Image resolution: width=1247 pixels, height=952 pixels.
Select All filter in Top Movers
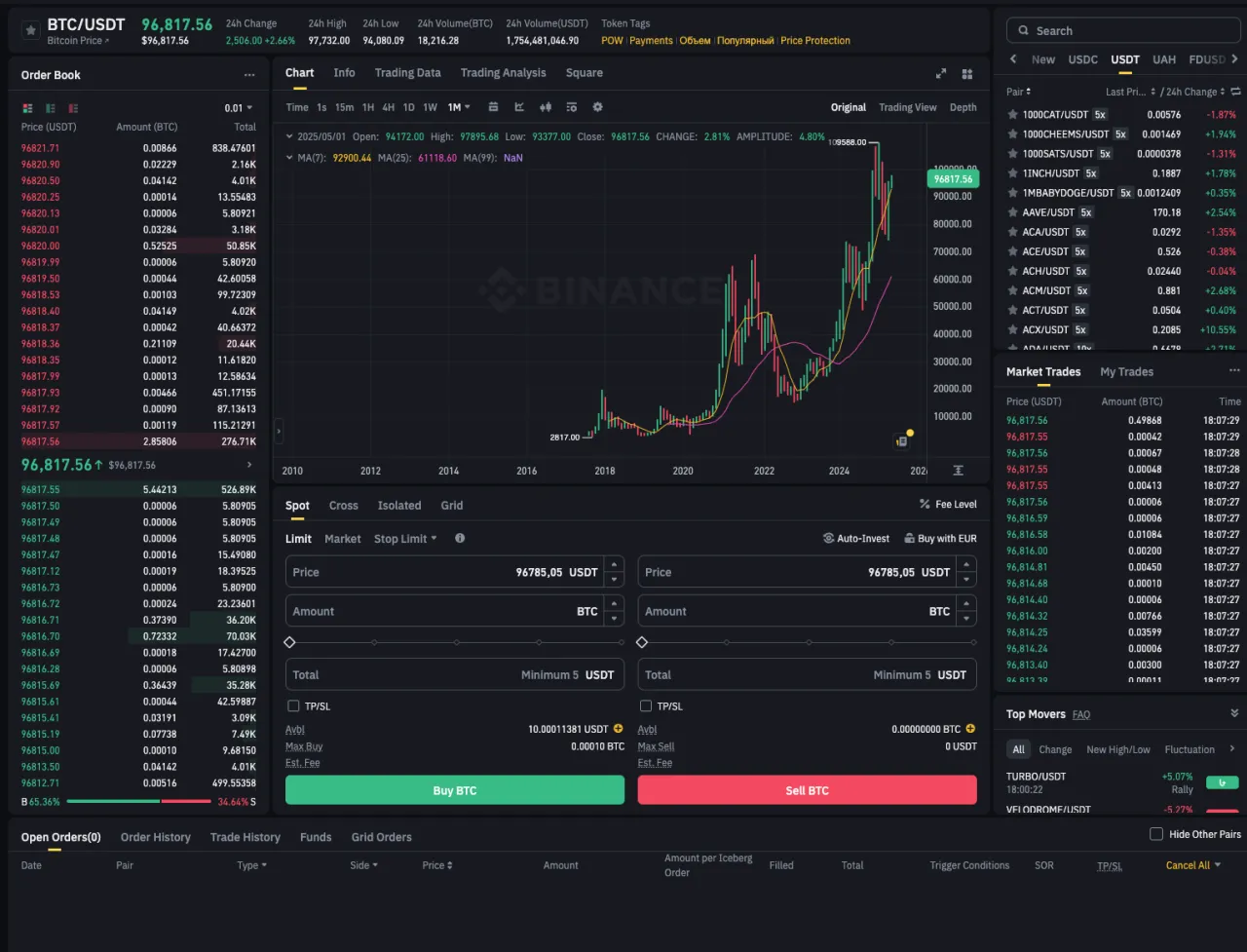tap(1018, 749)
